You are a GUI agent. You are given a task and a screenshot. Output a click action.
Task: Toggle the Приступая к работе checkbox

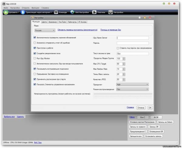pos(35,48)
